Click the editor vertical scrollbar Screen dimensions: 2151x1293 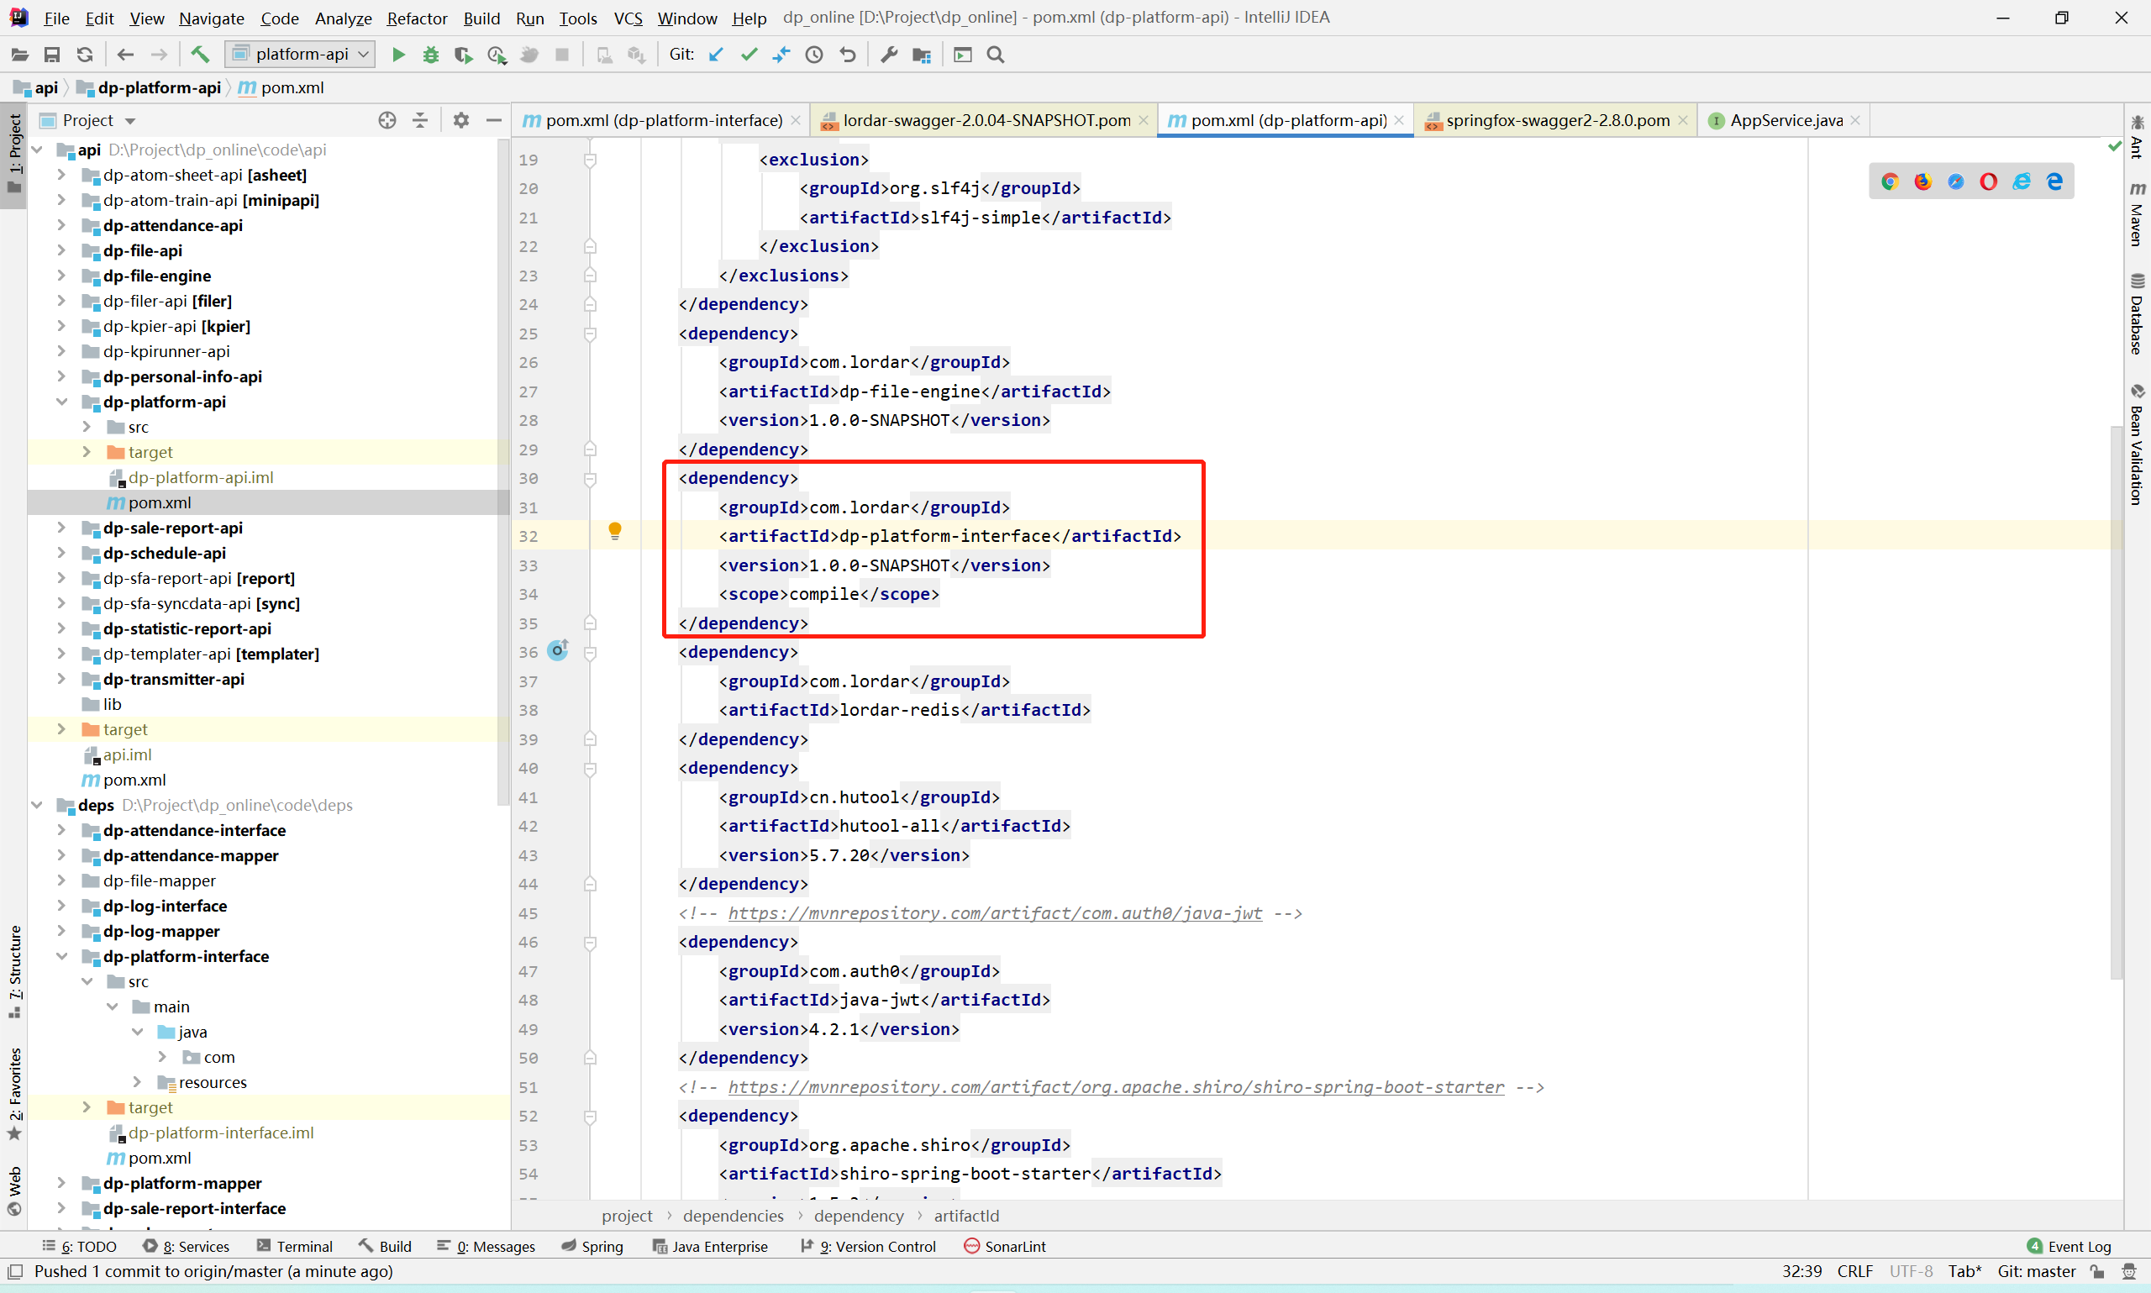[2117, 702]
